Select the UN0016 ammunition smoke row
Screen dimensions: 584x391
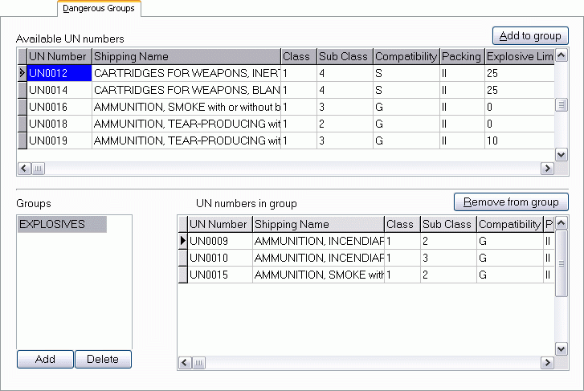pos(186,107)
